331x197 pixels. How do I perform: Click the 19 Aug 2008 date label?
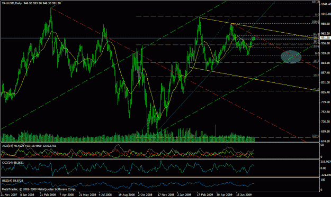point(126,195)
